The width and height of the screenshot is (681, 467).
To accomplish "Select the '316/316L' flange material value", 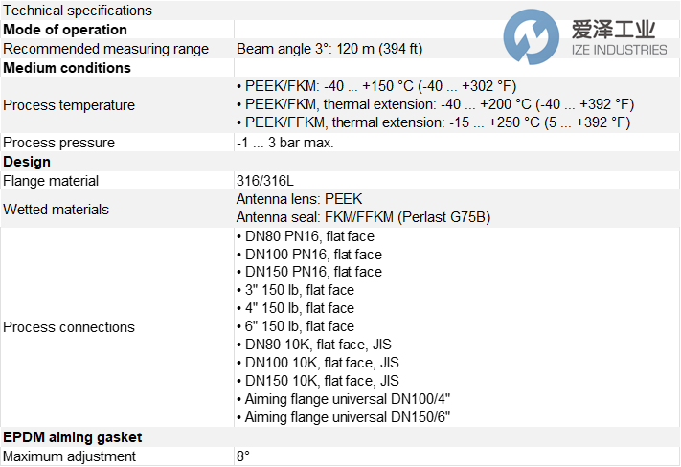I will click(261, 180).
